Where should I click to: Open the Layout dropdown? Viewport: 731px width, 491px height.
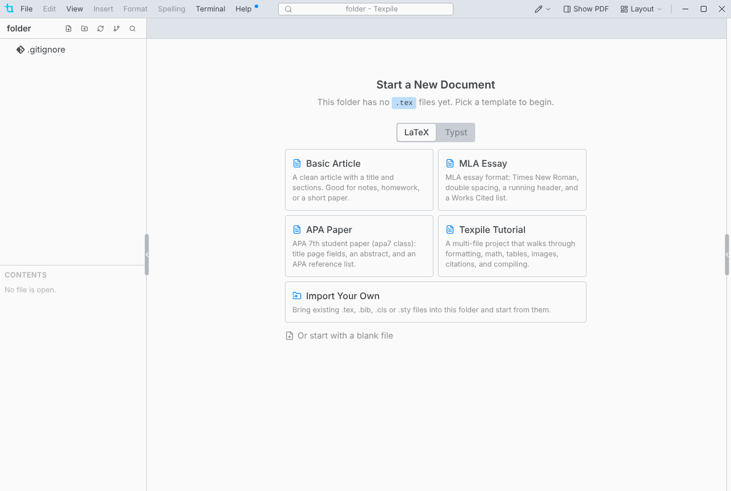point(641,9)
